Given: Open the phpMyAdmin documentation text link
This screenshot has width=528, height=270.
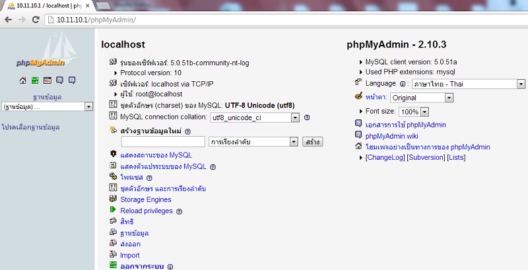Looking at the screenshot, I should 406,125.
